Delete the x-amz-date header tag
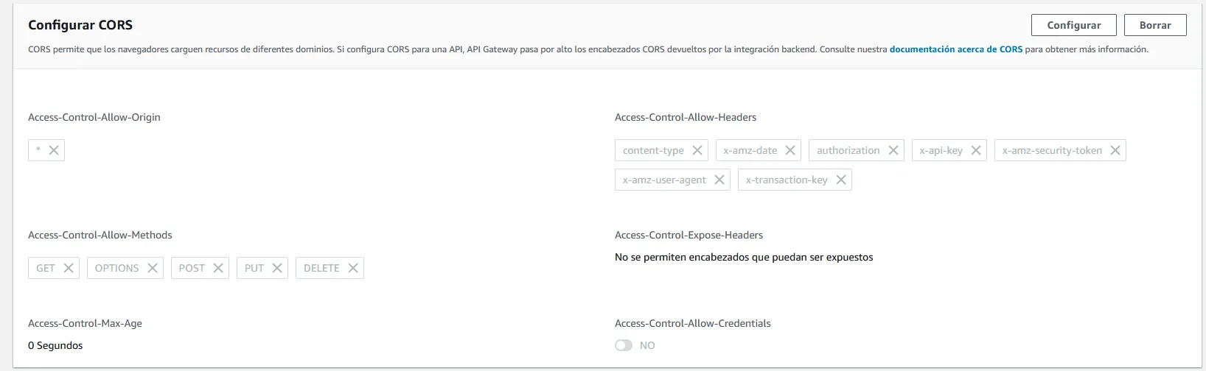Screen dimensions: 1206x371 (x=790, y=150)
